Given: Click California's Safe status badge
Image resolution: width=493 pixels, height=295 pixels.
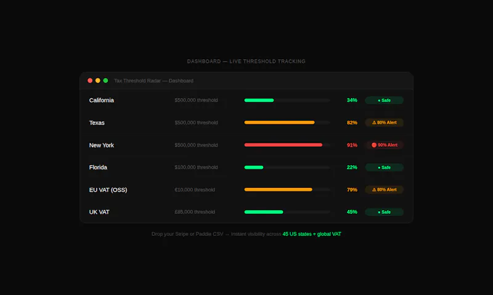Looking at the screenshot, I should (x=384, y=100).
